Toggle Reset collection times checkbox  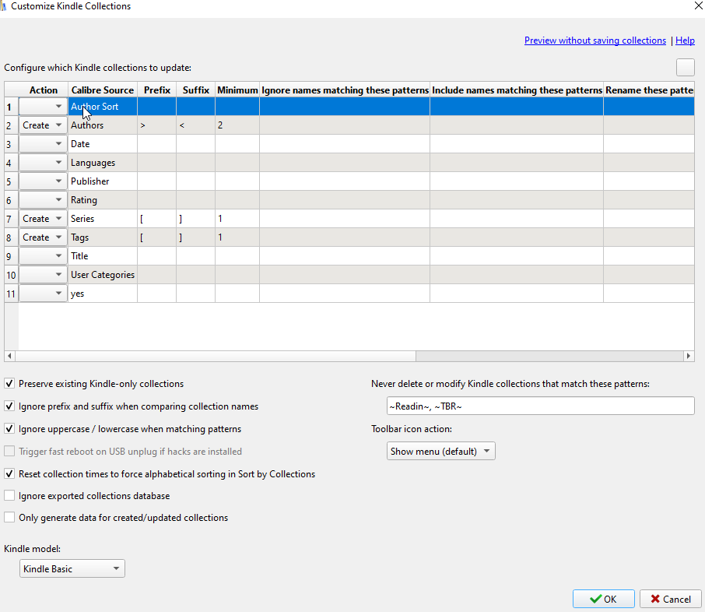(9, 474)
